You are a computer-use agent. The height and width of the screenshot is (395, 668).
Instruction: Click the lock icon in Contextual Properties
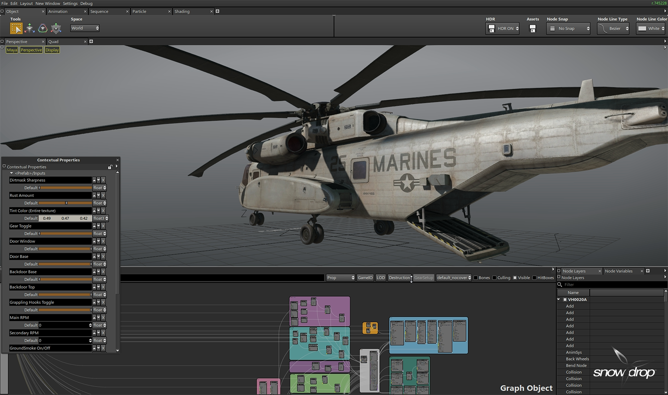click(110, 167)
